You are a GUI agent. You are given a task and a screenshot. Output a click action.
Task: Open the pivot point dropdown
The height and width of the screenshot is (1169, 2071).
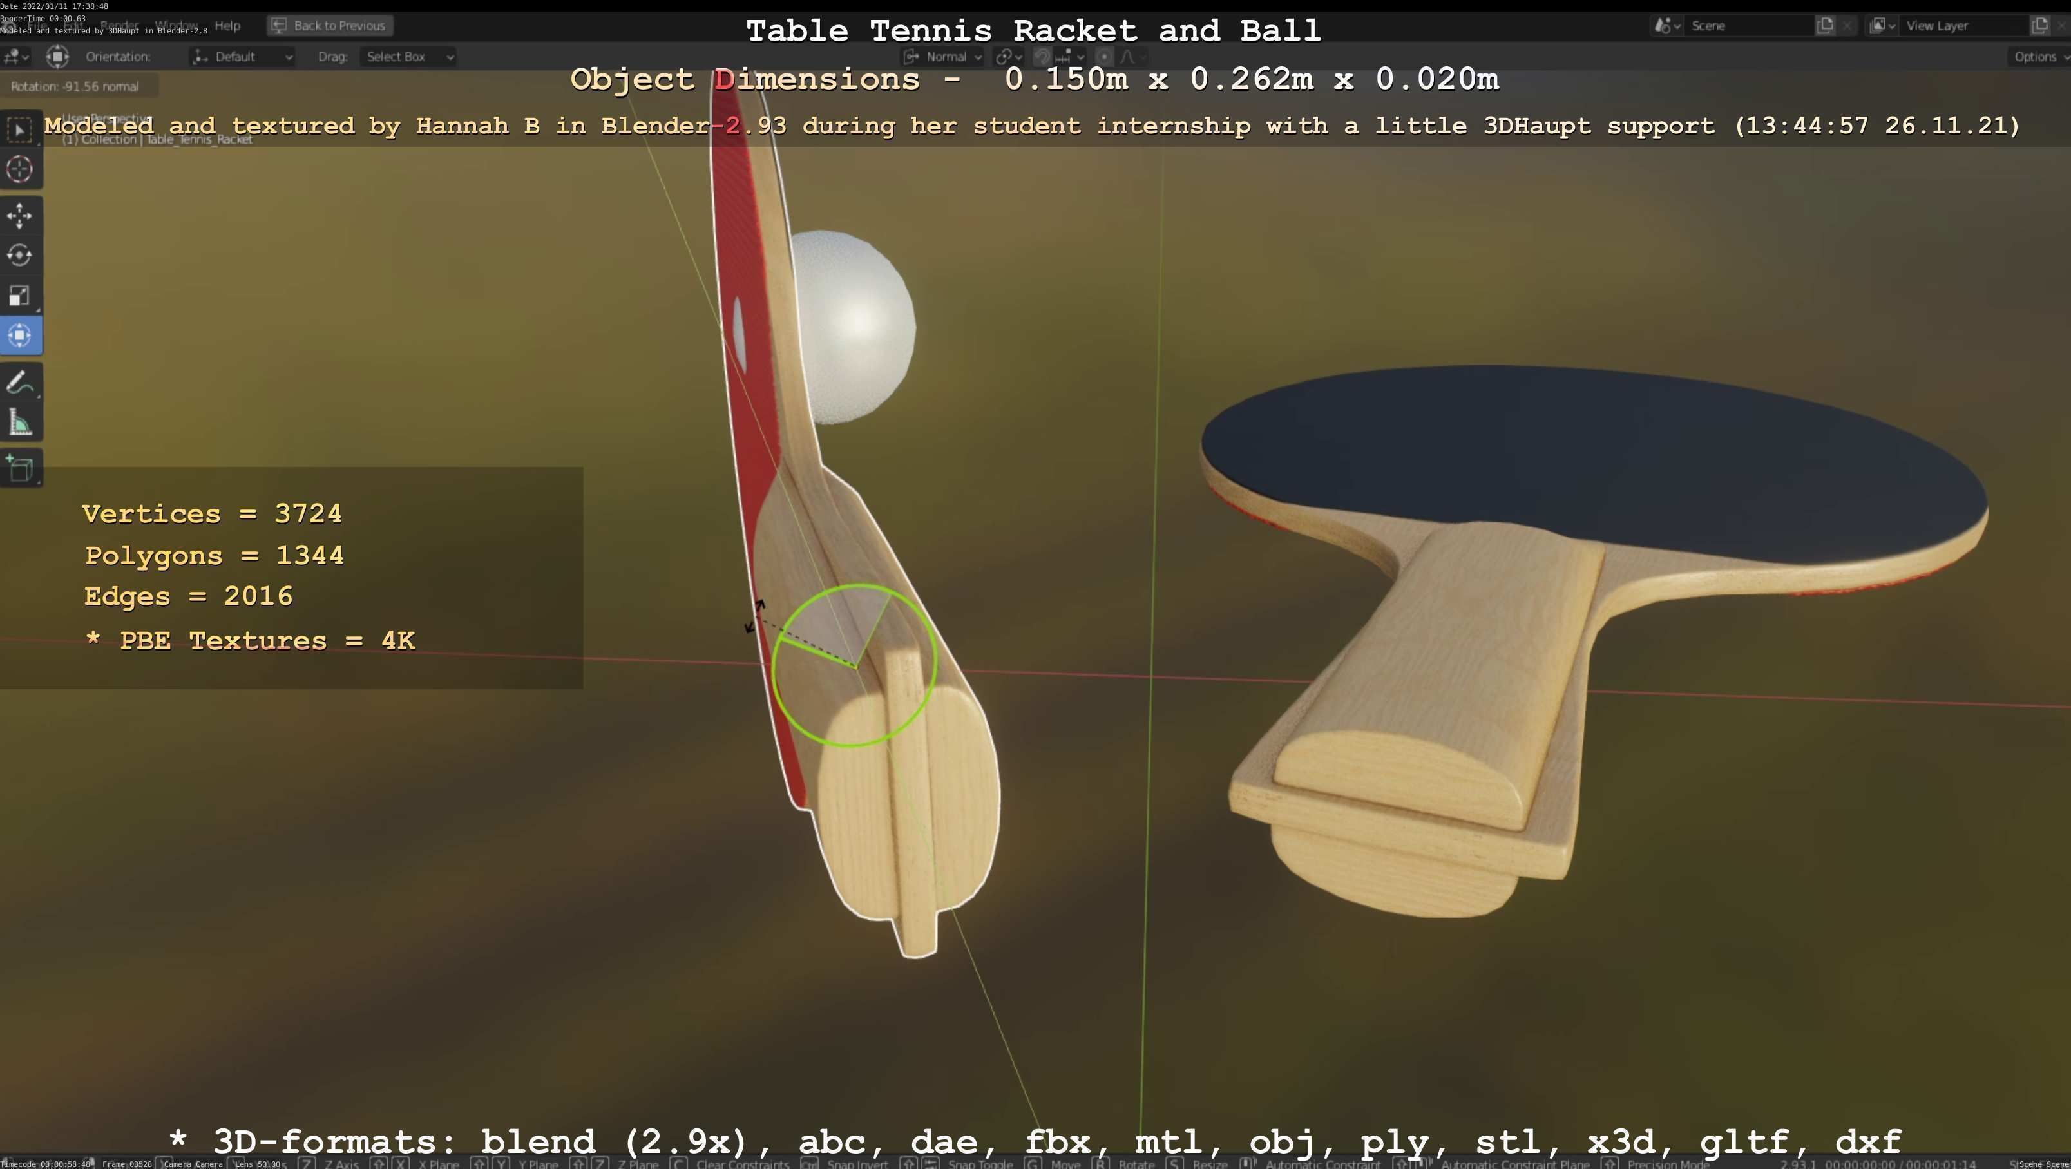(x=1008, y=56)
